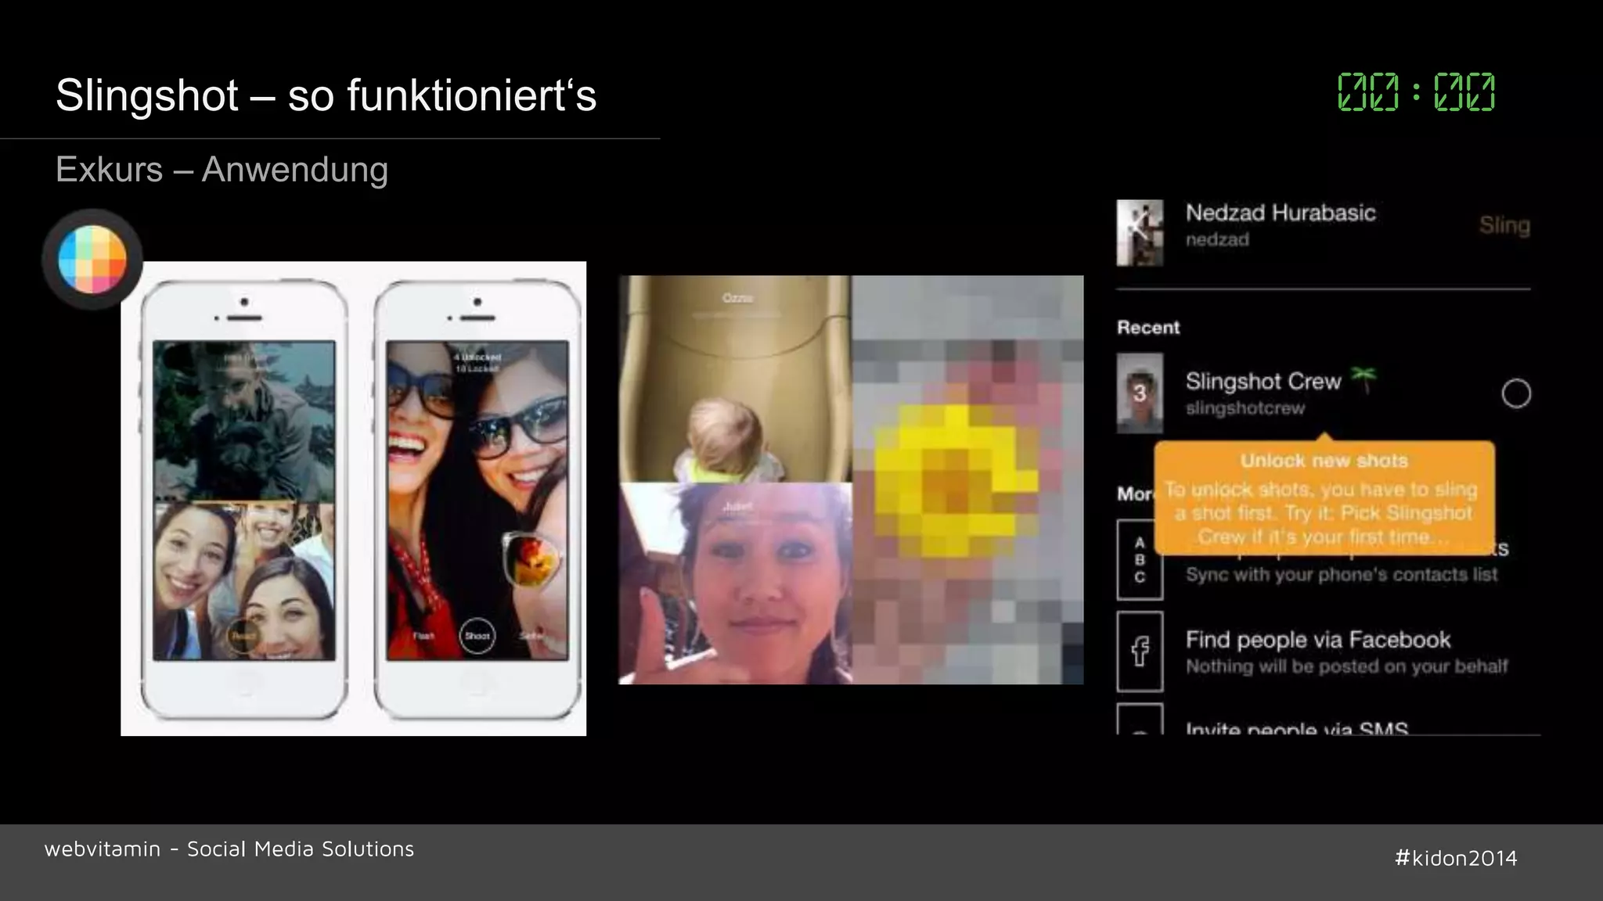Open Nedzad Hurabasic's profile thumbnail
Screen dimensions: 1603x901
(1140, 232)
